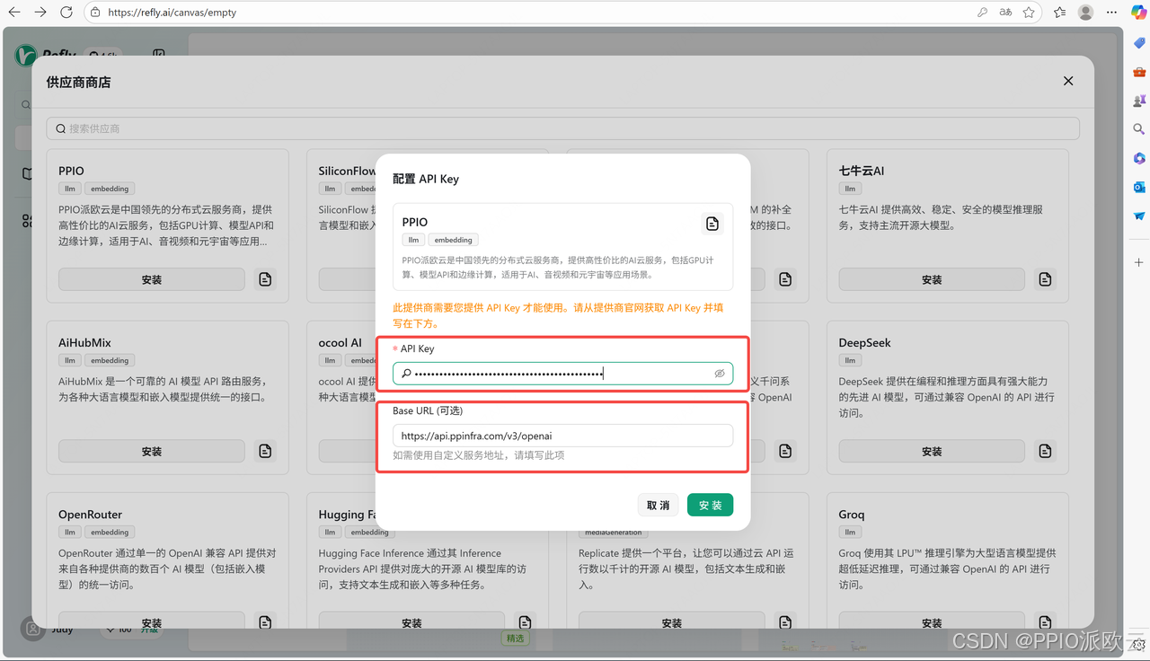The image size is (1150, 661).
Task: Open document icon beside 七牛云AI's left neighbor card
Action: pos(785,279)
